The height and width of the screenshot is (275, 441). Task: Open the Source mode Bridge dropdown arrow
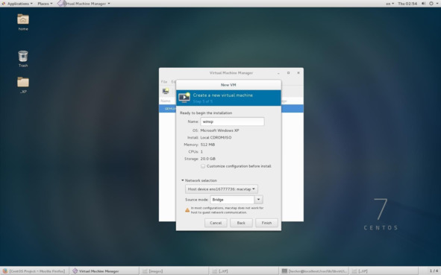(x=258, y=200)
